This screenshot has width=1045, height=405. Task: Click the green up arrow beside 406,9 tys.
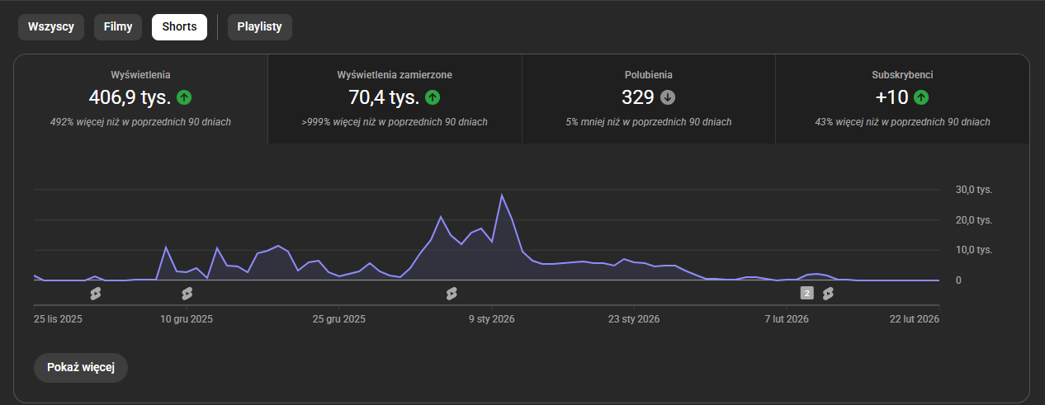[185, 97]
